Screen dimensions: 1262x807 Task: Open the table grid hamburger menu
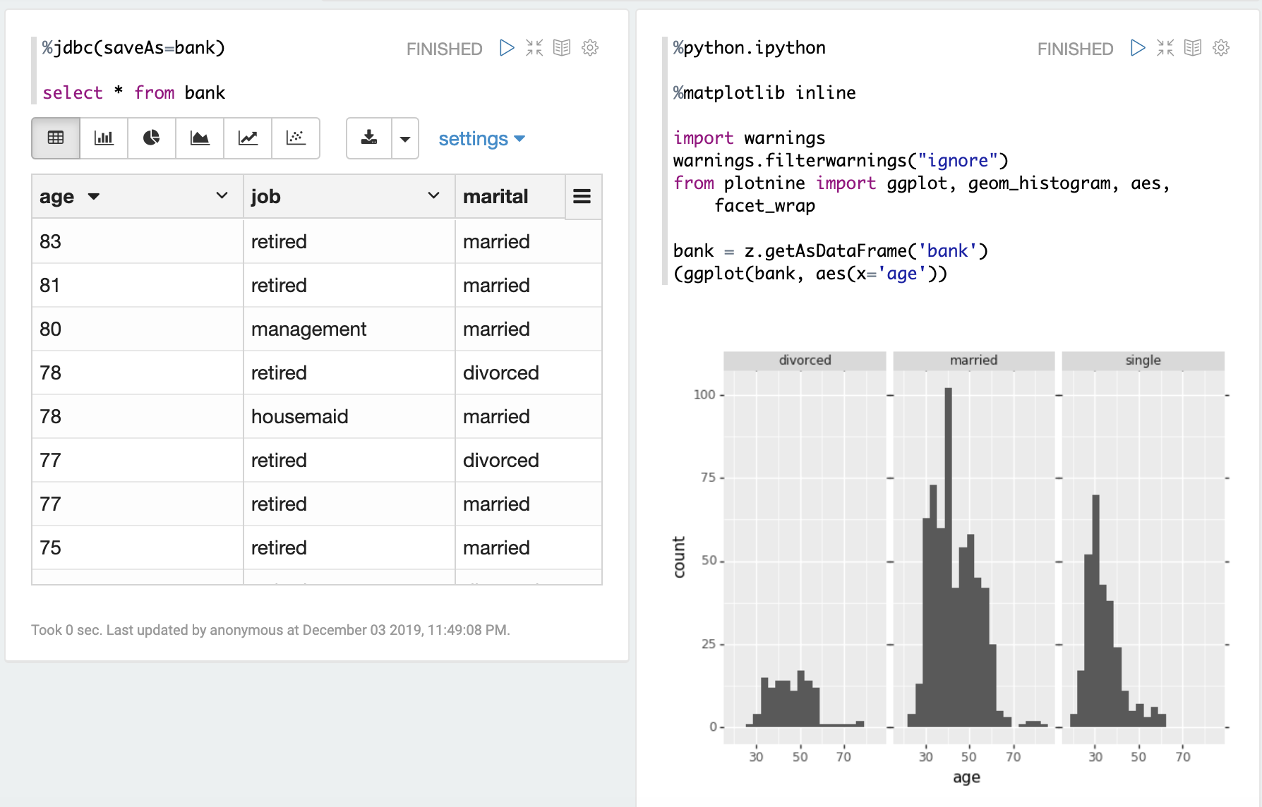tap(582, 197)
